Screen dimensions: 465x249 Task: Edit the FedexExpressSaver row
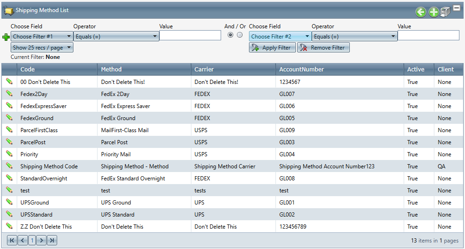tap(9, 106)
